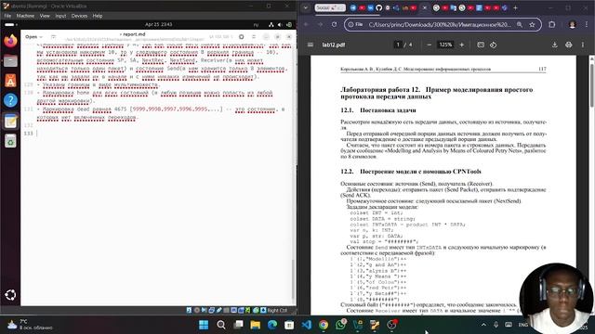This screenshot has width=595, height=334.
Task: Click the browser address bar URL
Action: 440,25
